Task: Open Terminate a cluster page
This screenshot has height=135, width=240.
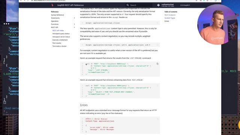Action: point(59,46)
